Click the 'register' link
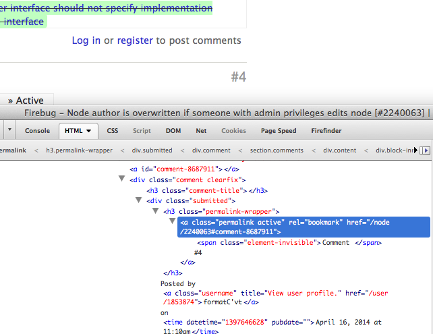 (135, 41)
